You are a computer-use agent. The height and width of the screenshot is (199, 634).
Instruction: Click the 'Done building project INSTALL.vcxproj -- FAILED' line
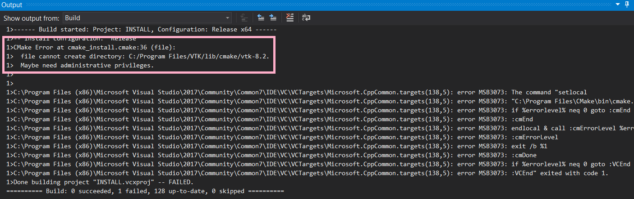point(100,182)
